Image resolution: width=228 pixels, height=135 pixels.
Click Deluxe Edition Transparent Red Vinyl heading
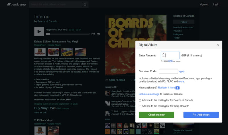(56, 41)
